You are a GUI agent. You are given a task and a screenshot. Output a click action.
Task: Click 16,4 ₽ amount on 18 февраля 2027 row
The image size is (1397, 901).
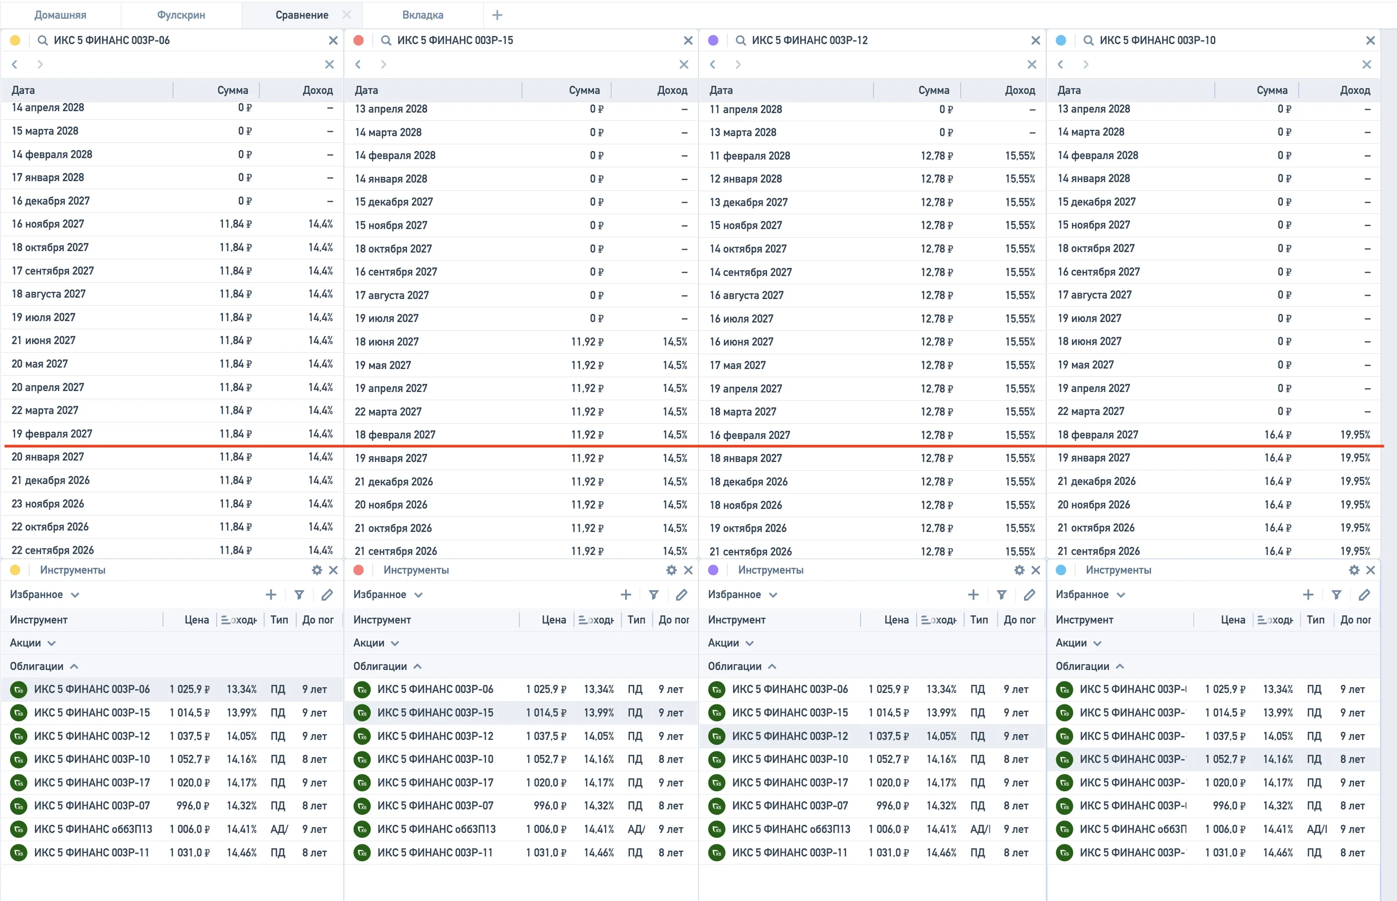pyautogui.click(x=1278, y=435)
